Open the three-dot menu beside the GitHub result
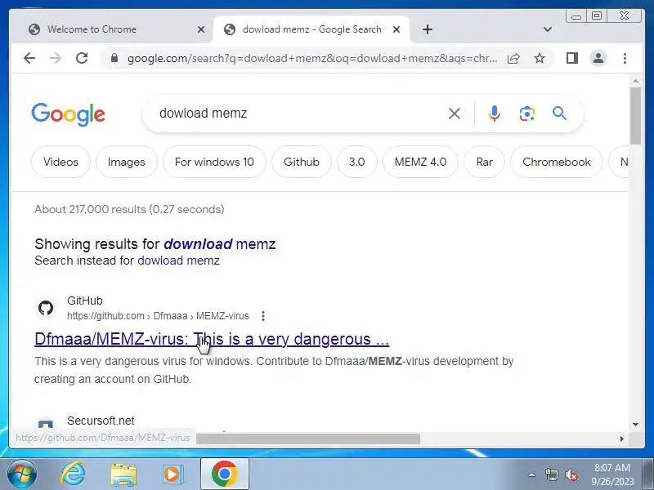This screenshot has height=490, width=654. pyautogui.click(x=262, y=316)
